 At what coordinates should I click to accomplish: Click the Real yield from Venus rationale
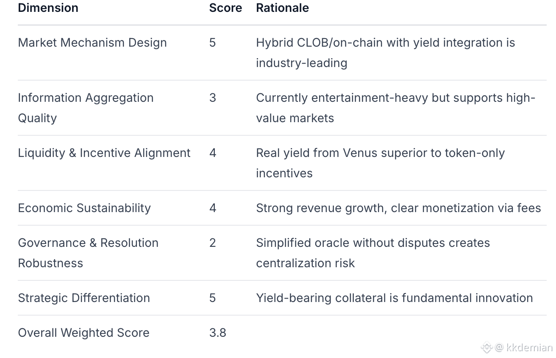[380, 162]
